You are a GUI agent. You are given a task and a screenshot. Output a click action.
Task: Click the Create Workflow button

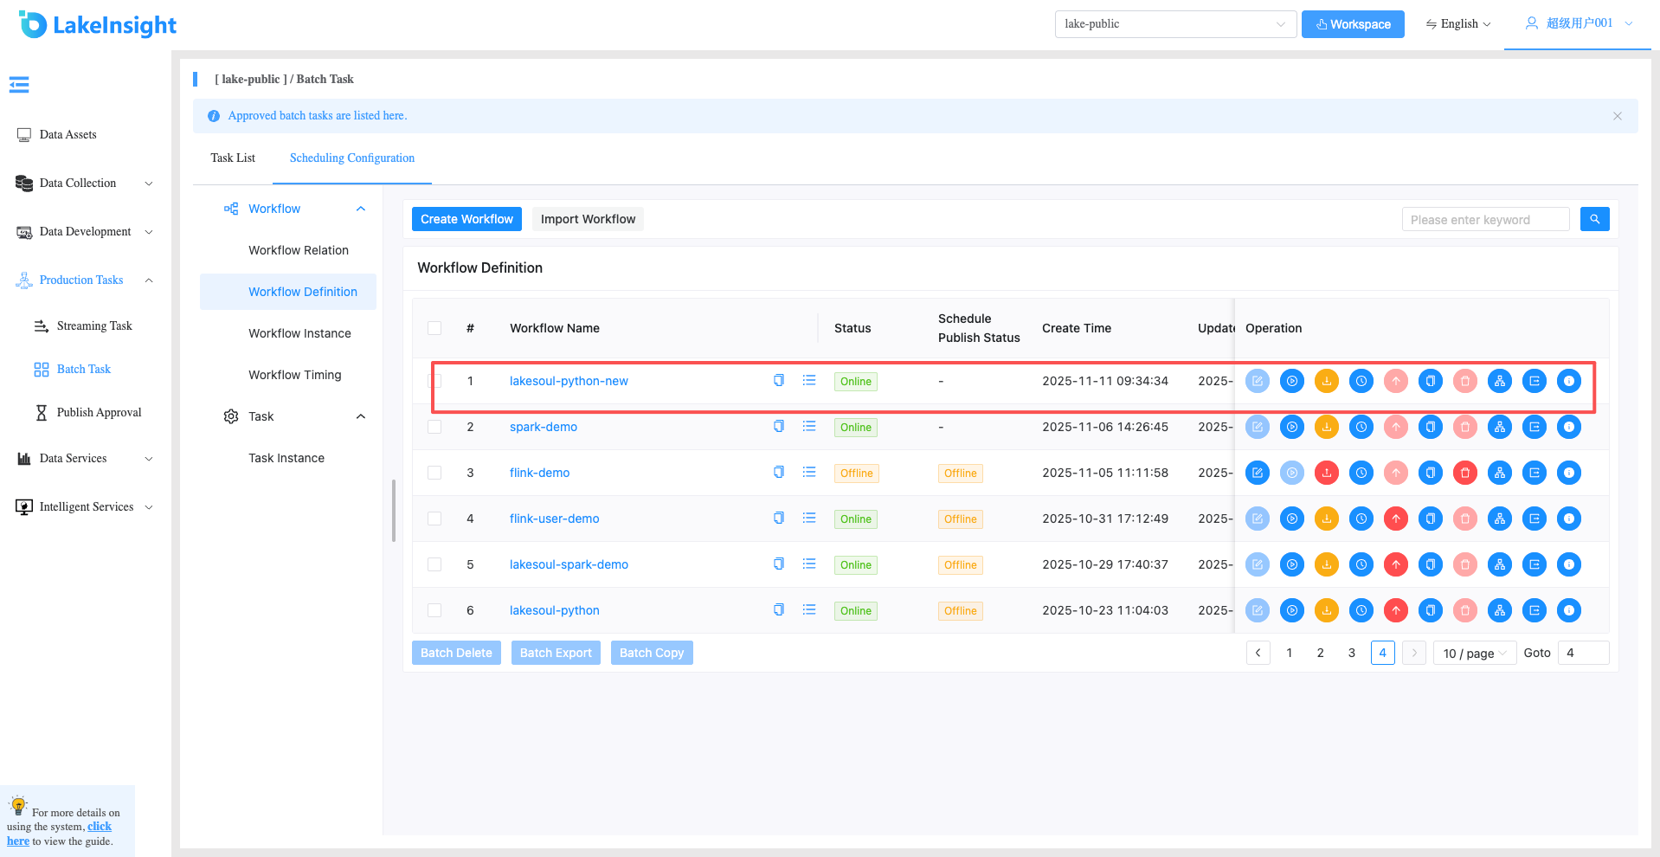[x=466, y=219]
